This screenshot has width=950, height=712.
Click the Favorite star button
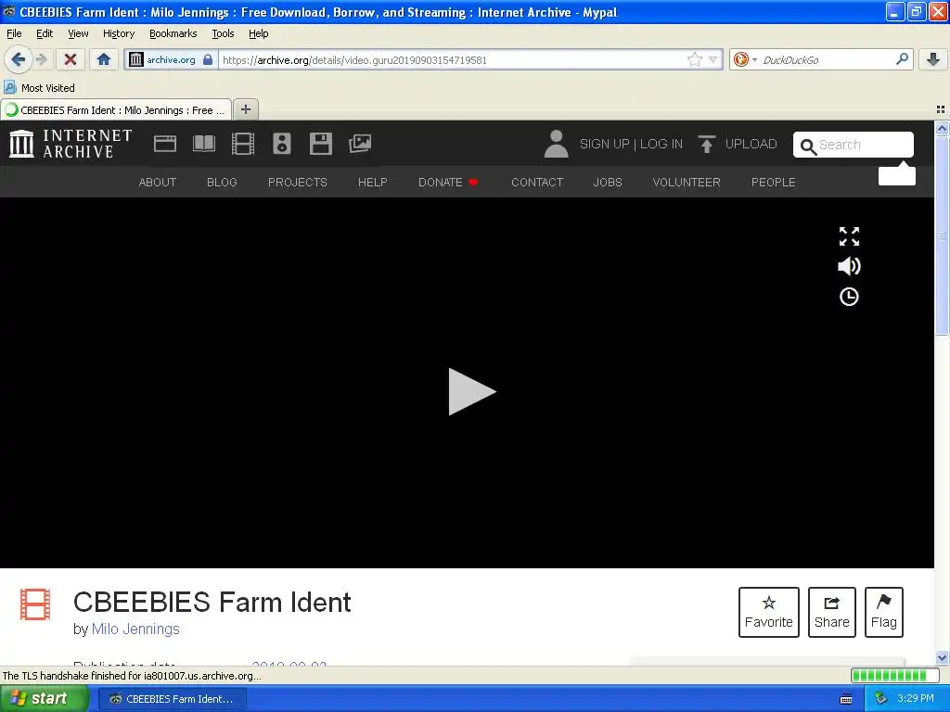point(769,612)
